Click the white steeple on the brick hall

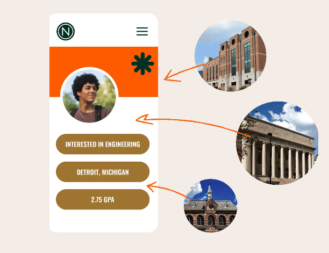point(210,192)
